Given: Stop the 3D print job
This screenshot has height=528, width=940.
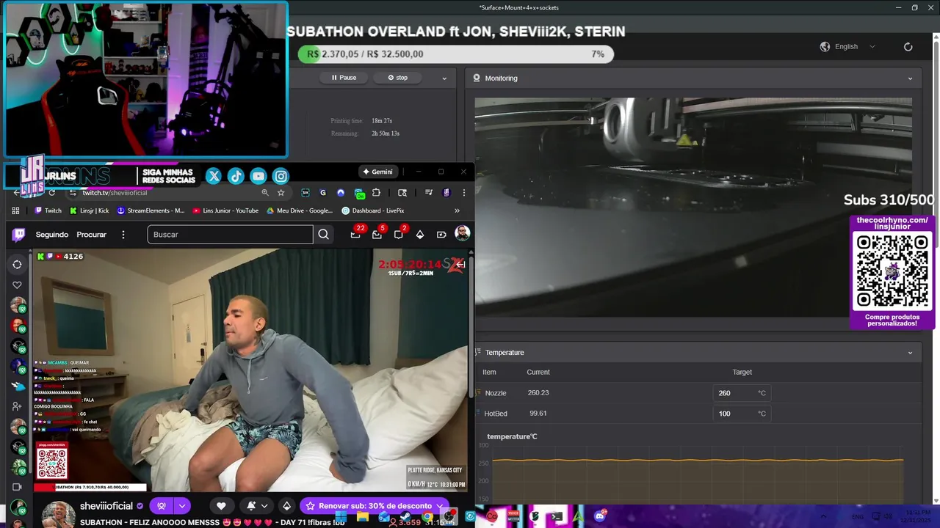Looking at the screenshot, I should point(397,78).
